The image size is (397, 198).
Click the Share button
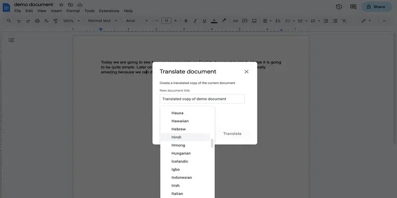click(377, 7)
